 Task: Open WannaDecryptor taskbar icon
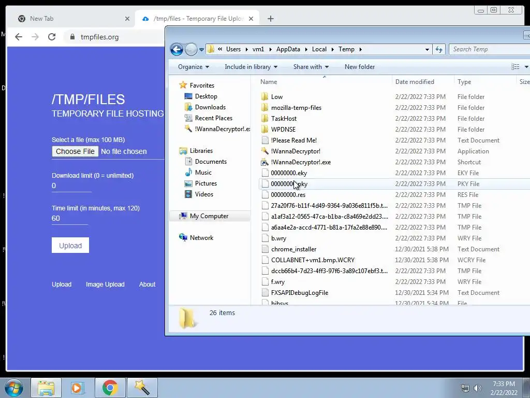(142, 388)
